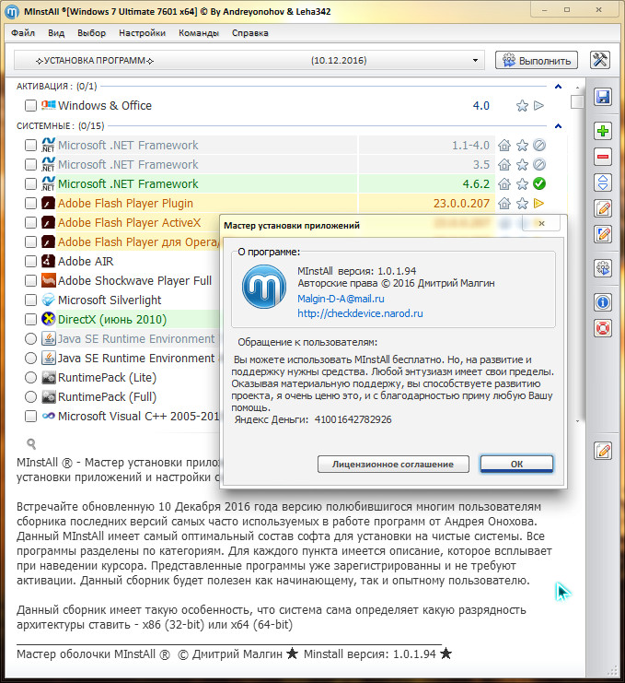Open the Malgin-D-A@mail.ru email link
625x683 pixels.
[341, 299]
